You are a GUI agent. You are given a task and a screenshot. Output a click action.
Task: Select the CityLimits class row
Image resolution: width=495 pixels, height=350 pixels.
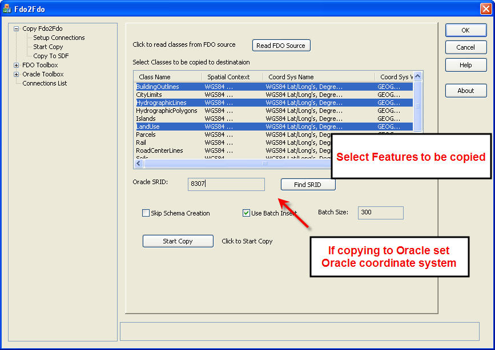tap(274, 95)
